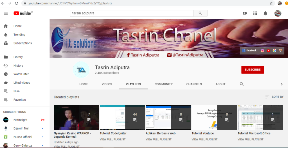Click title 'Nyanyian Kasino WARKOP - Legenda Komedi'
This screenshot has width=288, height=148.
pos(72,135)
